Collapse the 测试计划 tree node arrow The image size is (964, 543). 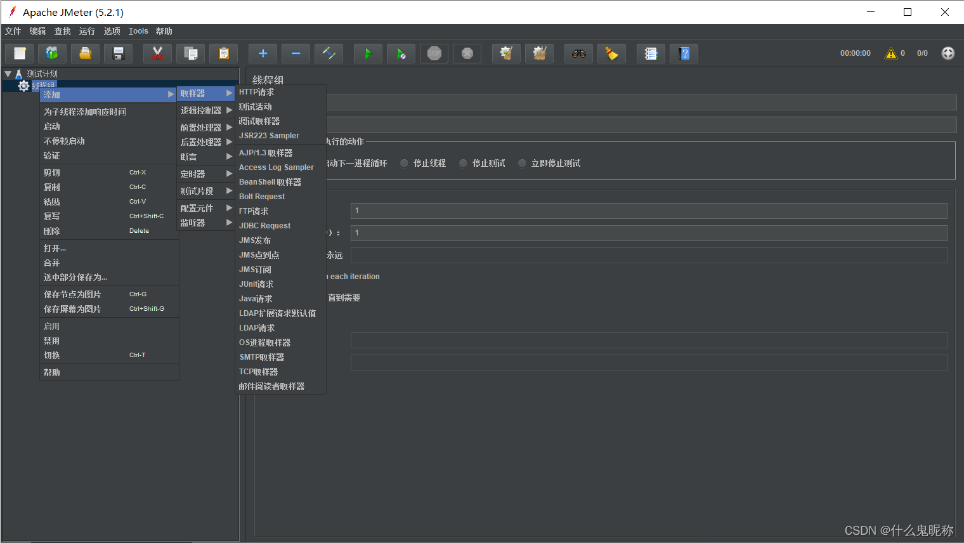click(x=8, y=74)
